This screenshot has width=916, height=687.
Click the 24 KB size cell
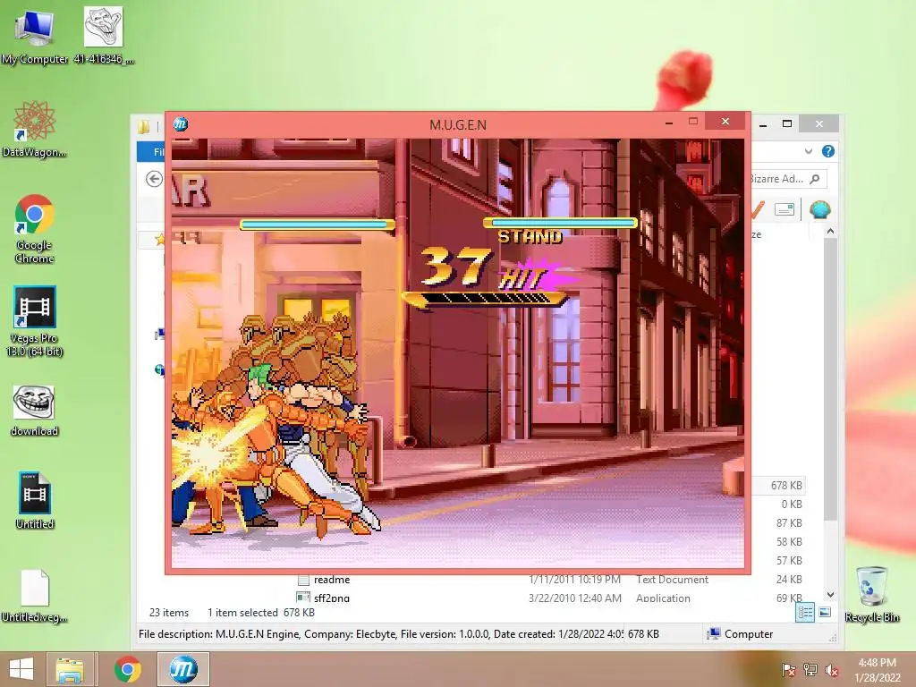pos(789,579)
